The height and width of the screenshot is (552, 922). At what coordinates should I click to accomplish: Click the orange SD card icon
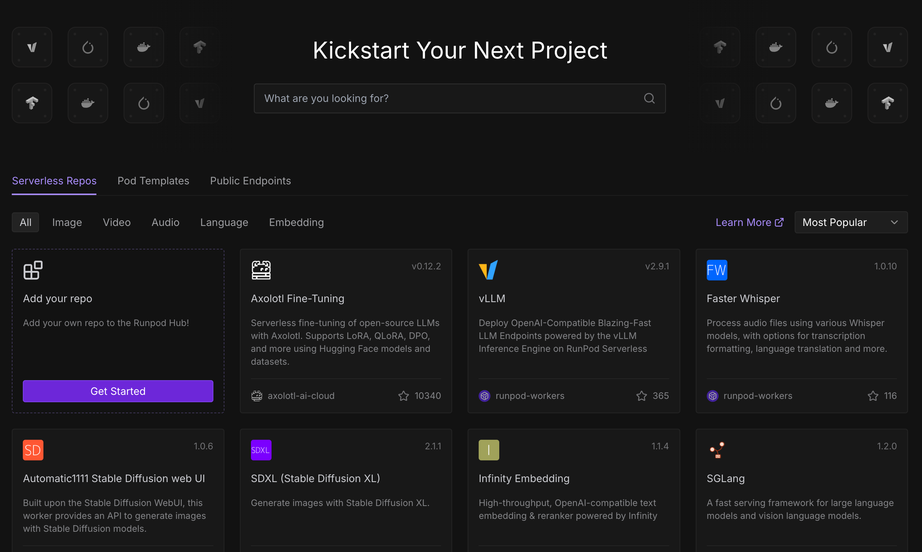coord(33,450)
